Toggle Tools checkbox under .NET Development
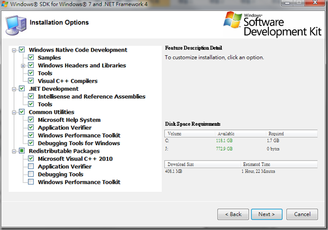The image size is (328, 230). (x=31, y=104)
